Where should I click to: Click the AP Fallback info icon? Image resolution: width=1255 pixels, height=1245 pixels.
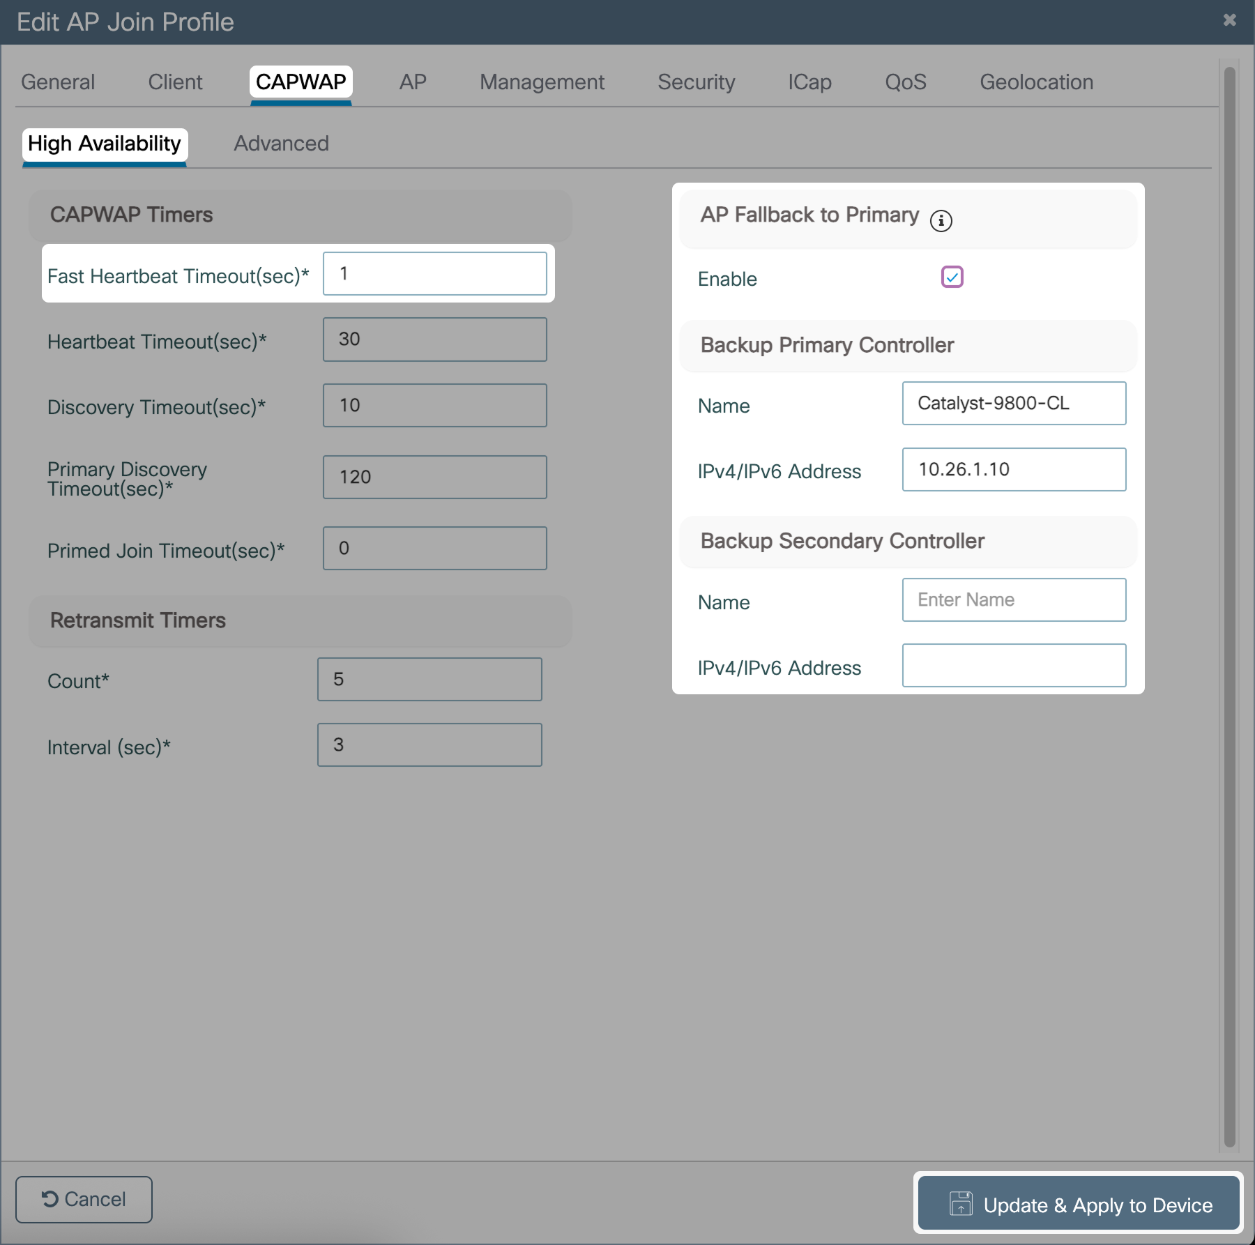click(941, 221)
